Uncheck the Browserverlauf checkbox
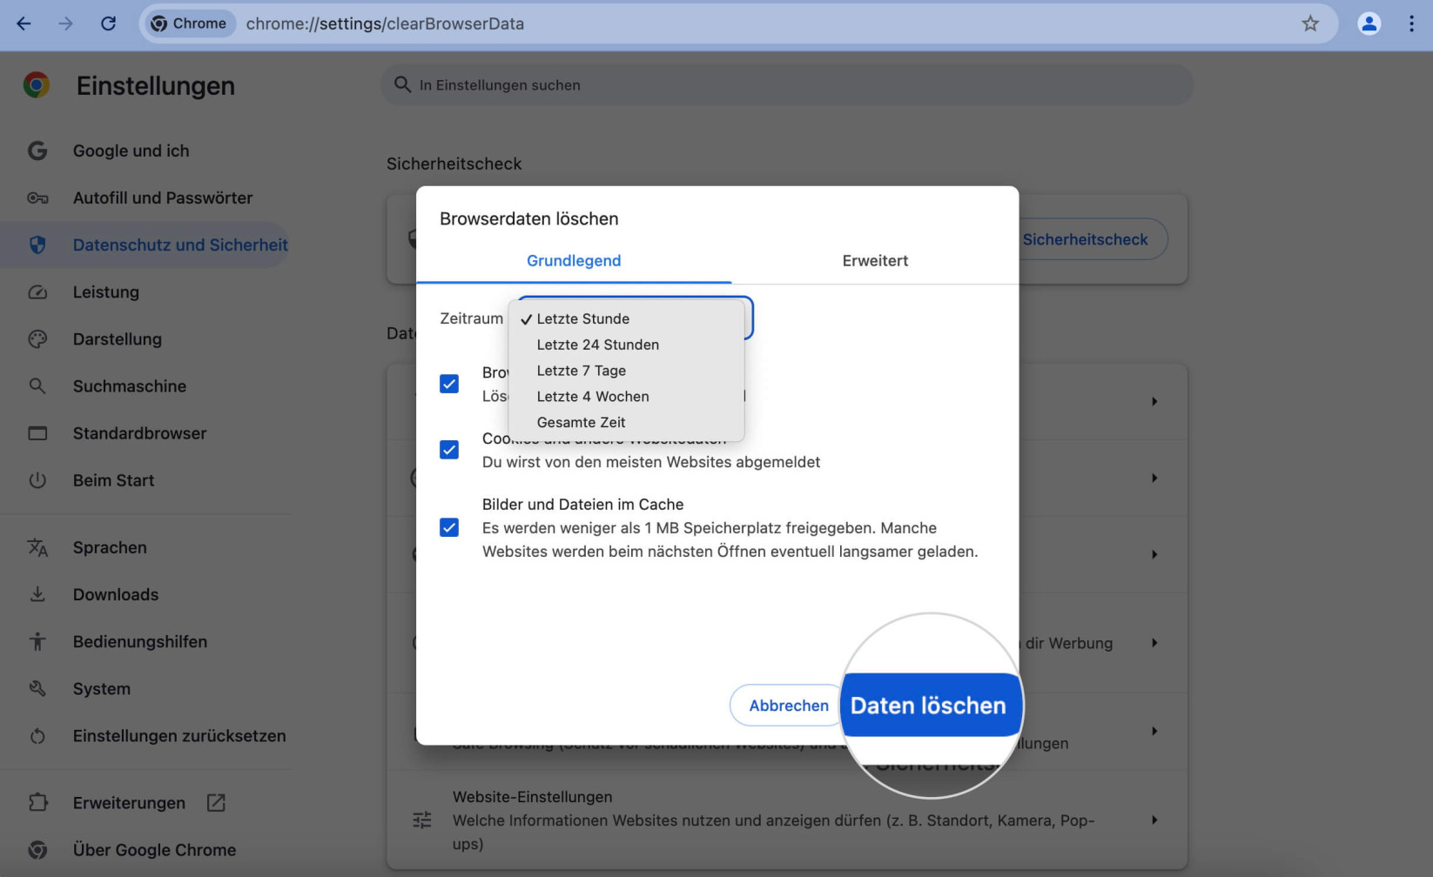1433x877 pixels. [x=449, y=384]
